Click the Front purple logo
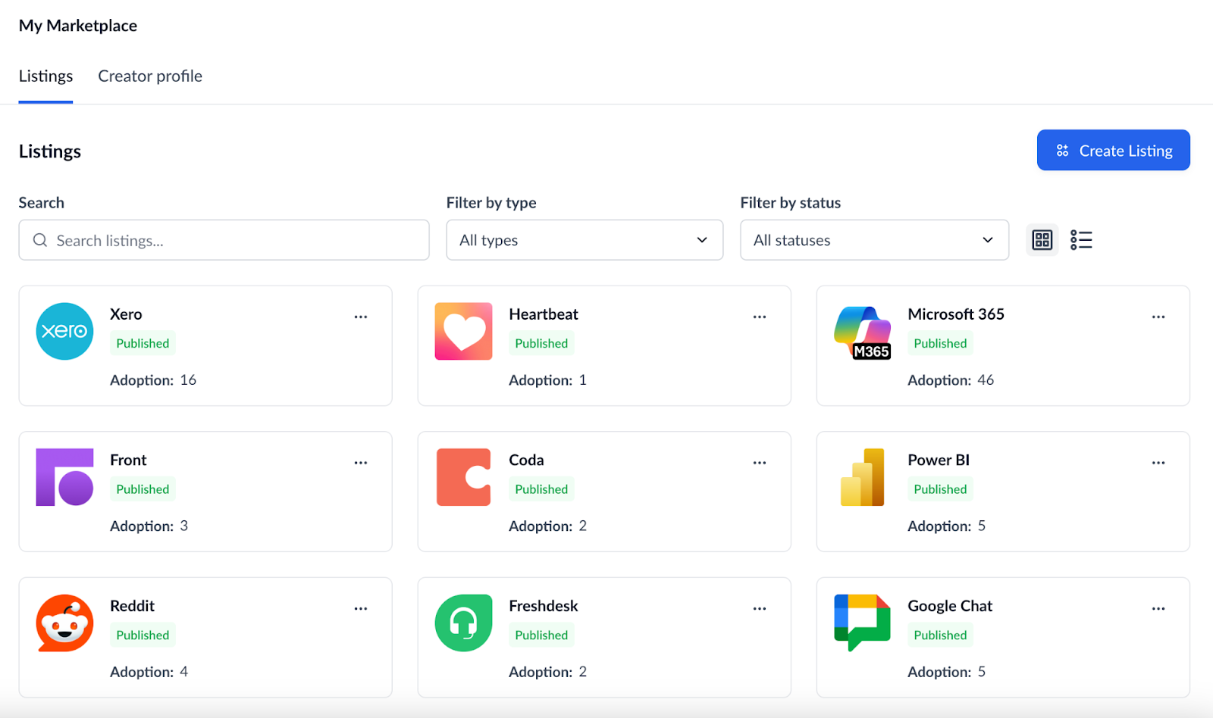This screenshot has width=1213, height=718. coord(64,477)
